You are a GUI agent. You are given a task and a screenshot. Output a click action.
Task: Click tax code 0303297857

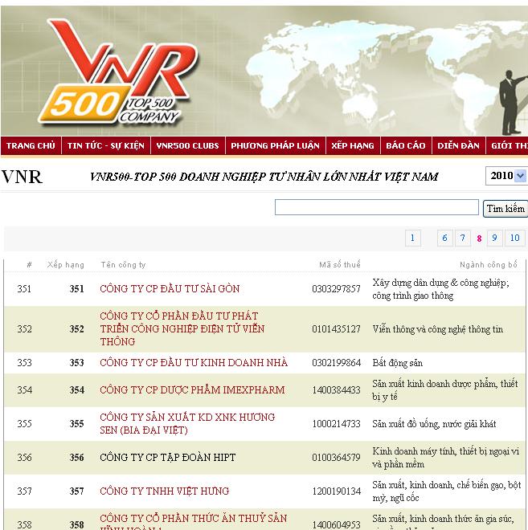pyautogui.click(x=336, y=288)
